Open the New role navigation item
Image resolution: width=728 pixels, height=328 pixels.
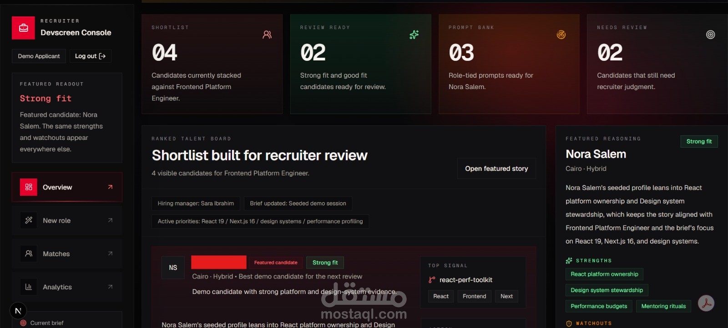pyautogui.click(x=67, y=220)
